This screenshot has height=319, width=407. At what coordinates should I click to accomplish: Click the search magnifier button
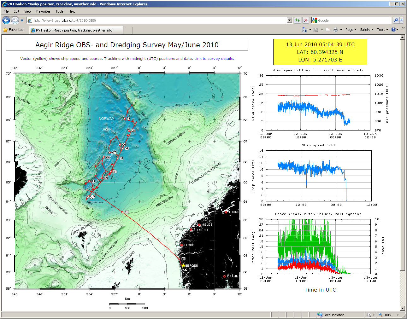pyautogui.click(x=396, y=20)
